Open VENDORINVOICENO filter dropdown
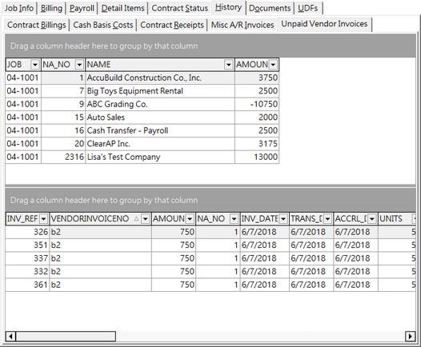 coord(145,219)
